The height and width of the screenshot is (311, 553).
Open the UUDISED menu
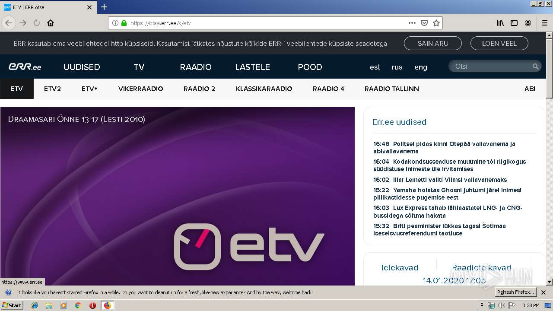(82, 67)
